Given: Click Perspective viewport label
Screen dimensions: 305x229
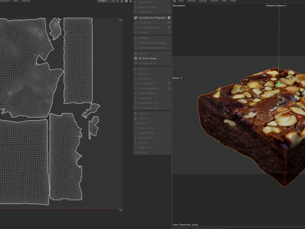Looking at the screenshot, I should 179,6.
